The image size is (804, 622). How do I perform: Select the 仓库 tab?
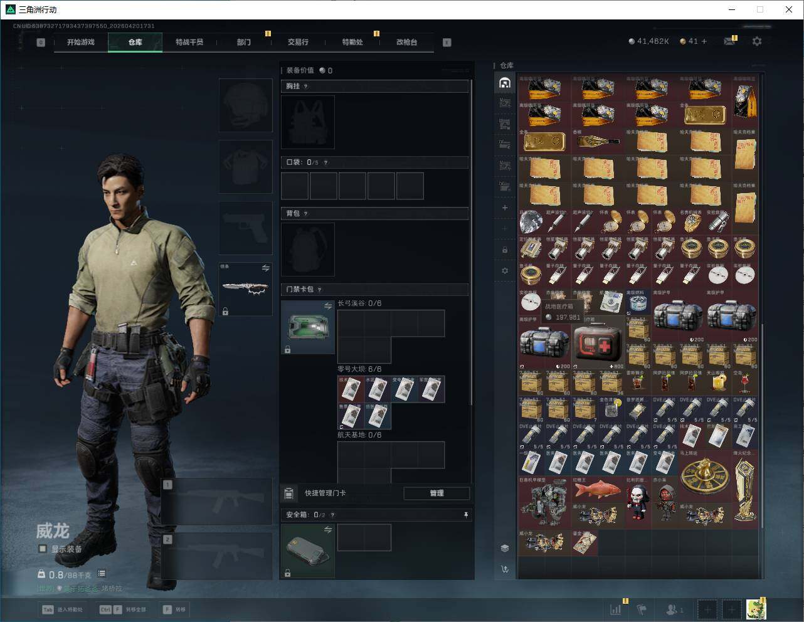[x=135, y=42]
